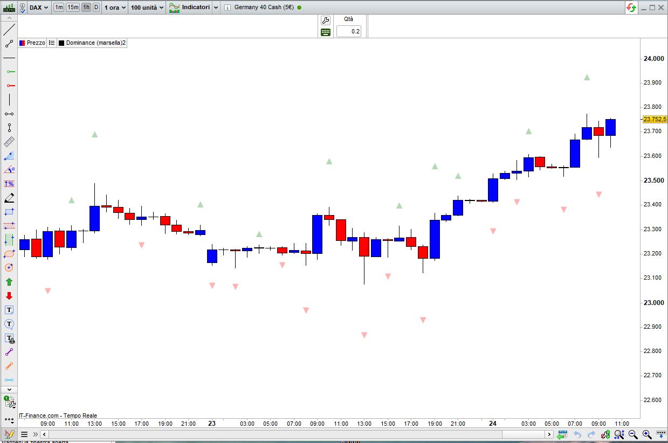The height and width of the screenshot is (443, 668).
Task: Open the refresh icon in title bar
Action: [x=631, y=8]
